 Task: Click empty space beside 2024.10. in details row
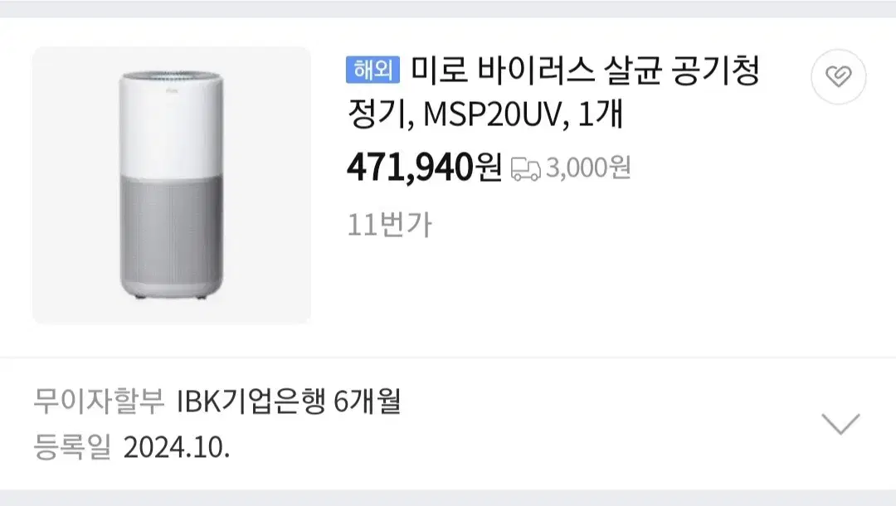(x=514, y=447)
